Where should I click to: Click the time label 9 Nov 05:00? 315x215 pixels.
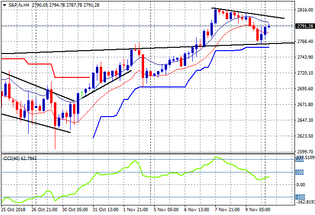(258, 210)
